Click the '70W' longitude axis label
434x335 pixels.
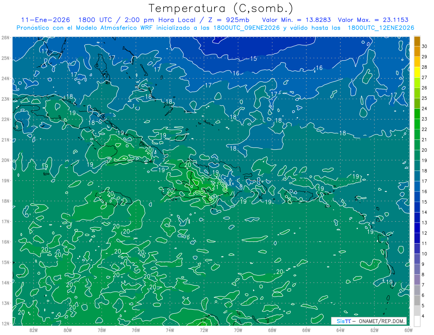pyautogui.click(x=238, y=330)
